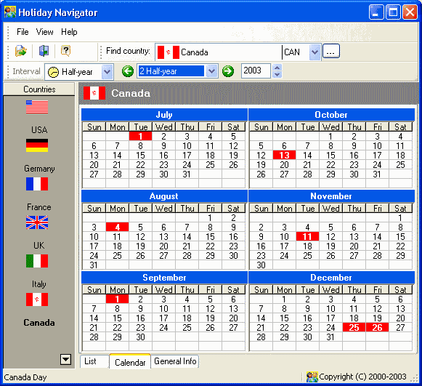This screenshot has width=422, height=386.
Task: Click the bold Canada label in sidebar
Action: point(39,323)
